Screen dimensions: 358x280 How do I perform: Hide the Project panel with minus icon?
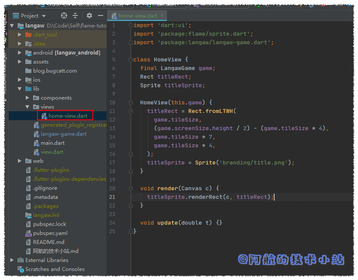click(x=101, y=15)
